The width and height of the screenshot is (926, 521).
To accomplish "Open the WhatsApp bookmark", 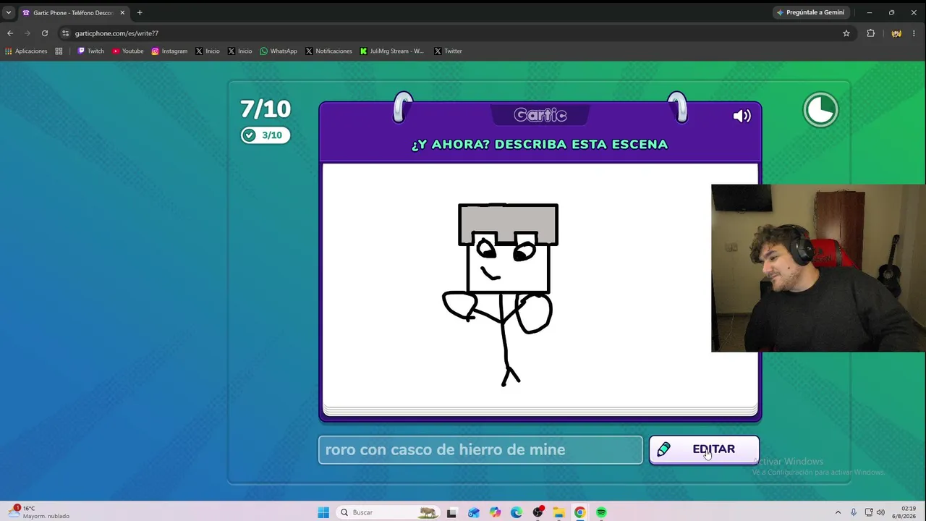I will coord(279,51).
